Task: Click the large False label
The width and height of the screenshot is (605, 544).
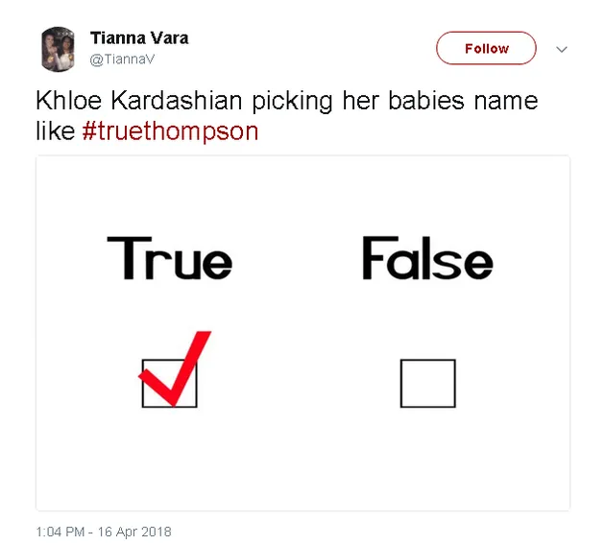Action: (x=427, y=259)
